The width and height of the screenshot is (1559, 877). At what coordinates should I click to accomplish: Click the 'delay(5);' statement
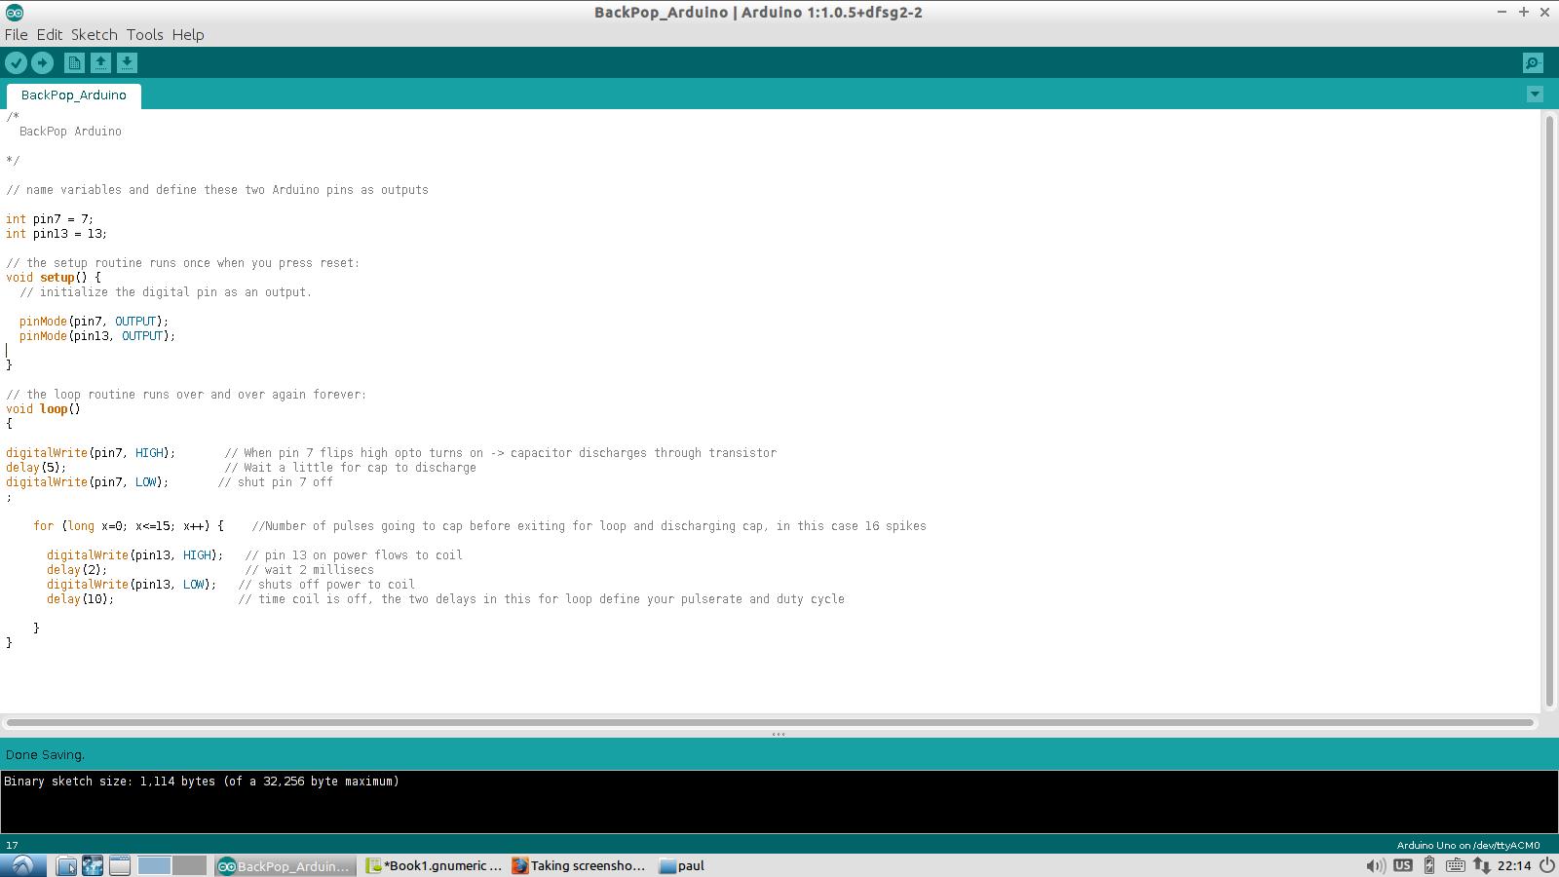[x=36, y=468]
